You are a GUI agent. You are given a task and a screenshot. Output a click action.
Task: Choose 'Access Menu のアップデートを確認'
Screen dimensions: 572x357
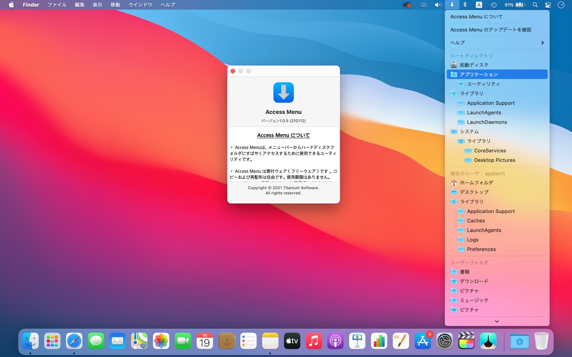[x=497, y=30]
